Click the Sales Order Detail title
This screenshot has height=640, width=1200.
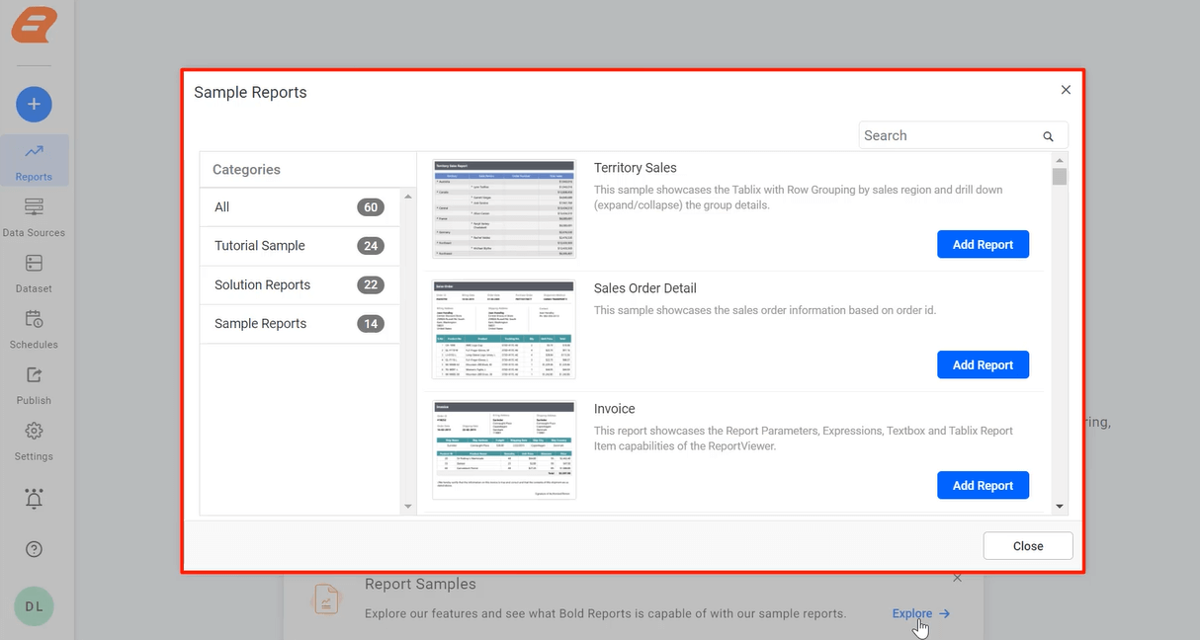tap(645, 288)
